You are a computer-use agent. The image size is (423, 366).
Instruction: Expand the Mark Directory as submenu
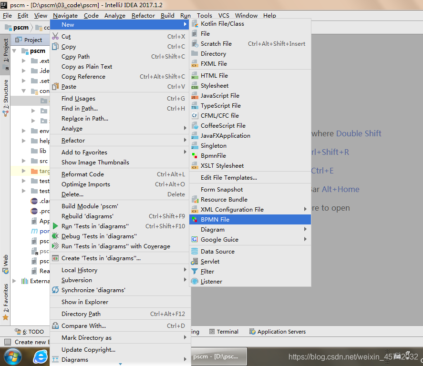pyautogui.click(x=185, y=337)
